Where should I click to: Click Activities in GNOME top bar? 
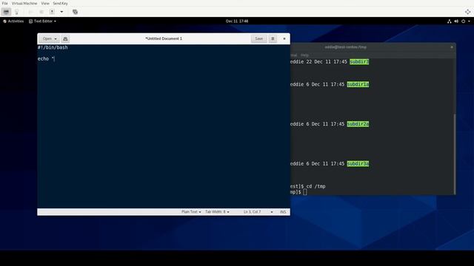(x=13, y=21)
